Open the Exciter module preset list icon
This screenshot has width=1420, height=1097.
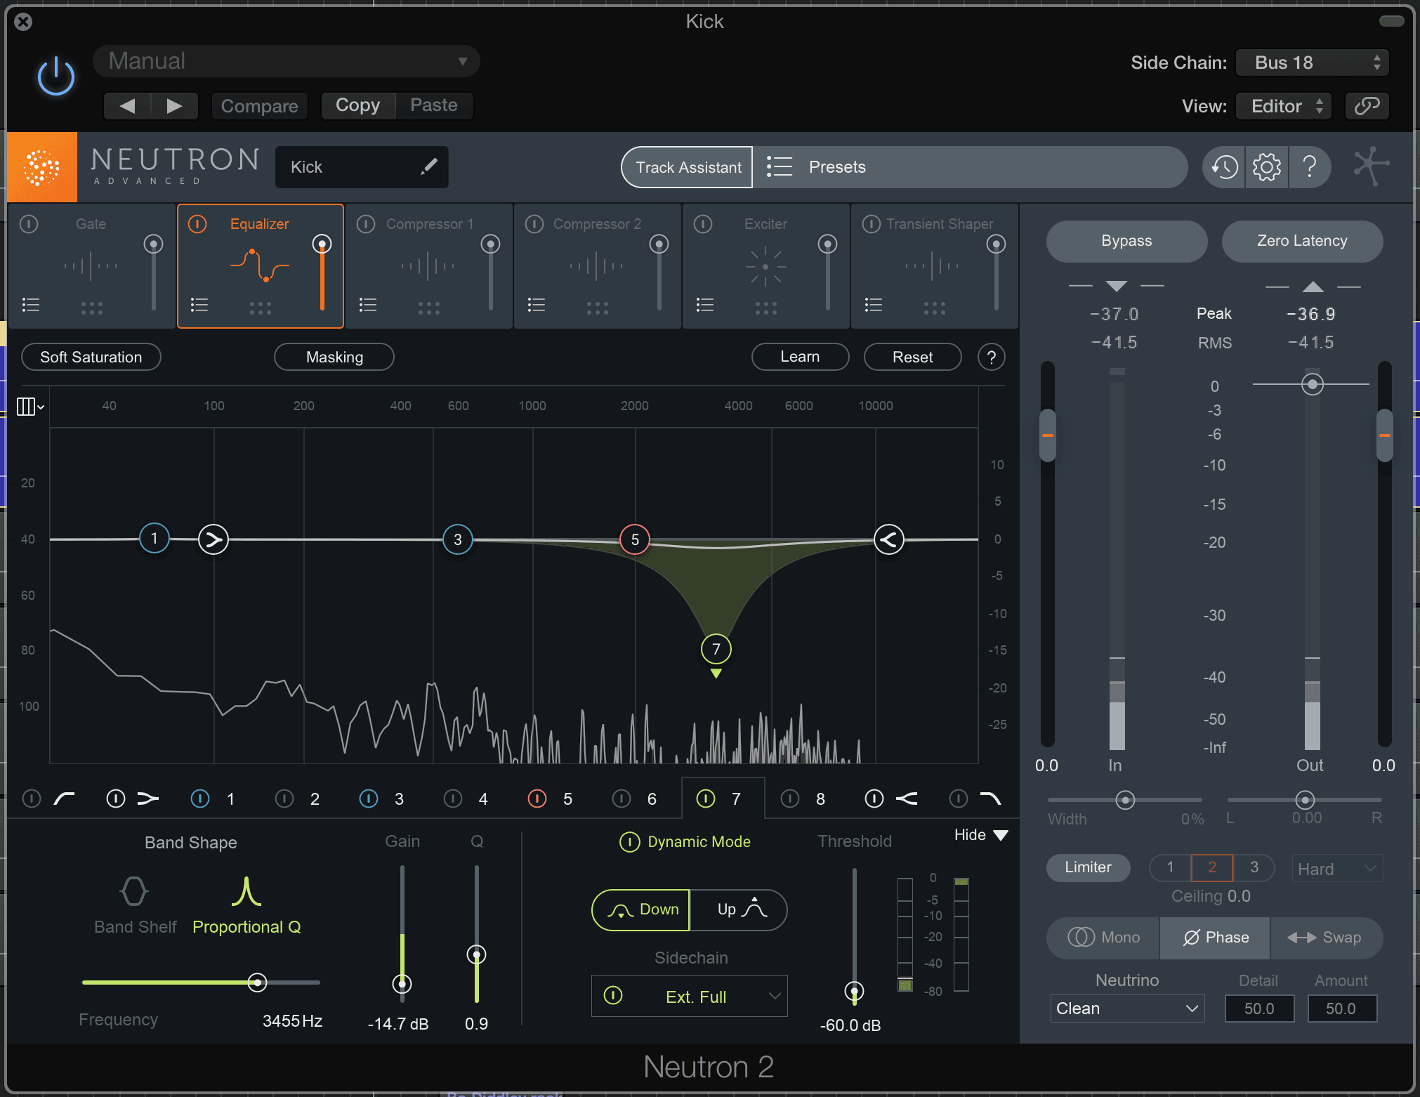click(705, 305)
